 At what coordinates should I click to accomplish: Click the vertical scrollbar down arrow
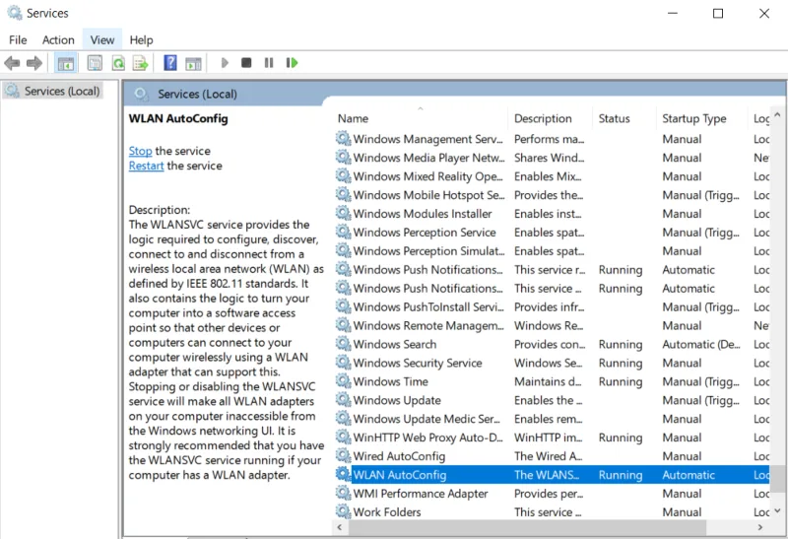click(x=777, y=510)
